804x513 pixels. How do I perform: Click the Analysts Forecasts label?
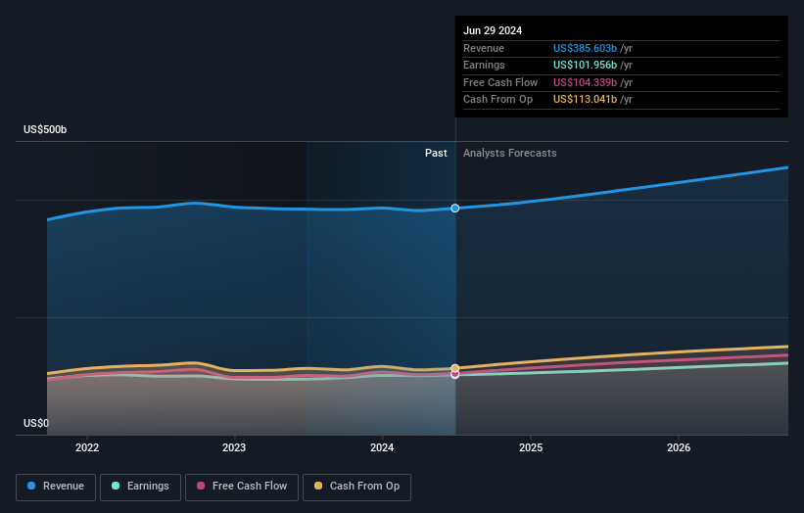[x=509, y=153]
